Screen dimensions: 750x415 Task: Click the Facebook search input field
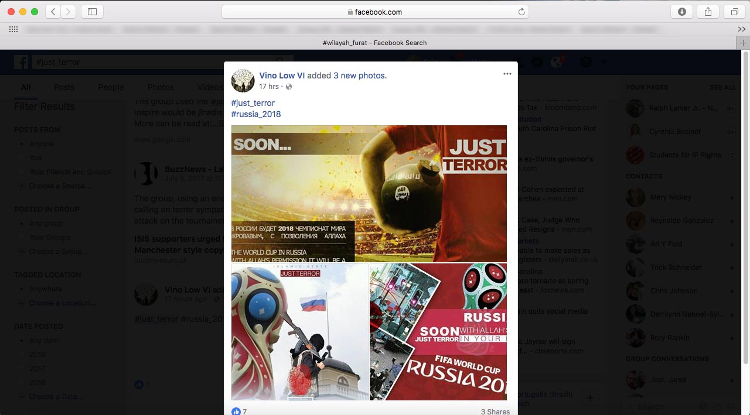pos(152,62)
